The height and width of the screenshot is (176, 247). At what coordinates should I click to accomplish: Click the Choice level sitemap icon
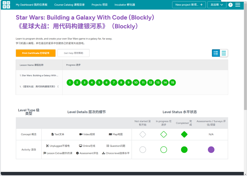pyautogui.click(x=103, y=153)
